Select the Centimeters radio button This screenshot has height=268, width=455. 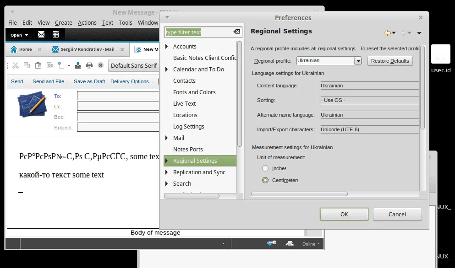coord(265,180)
